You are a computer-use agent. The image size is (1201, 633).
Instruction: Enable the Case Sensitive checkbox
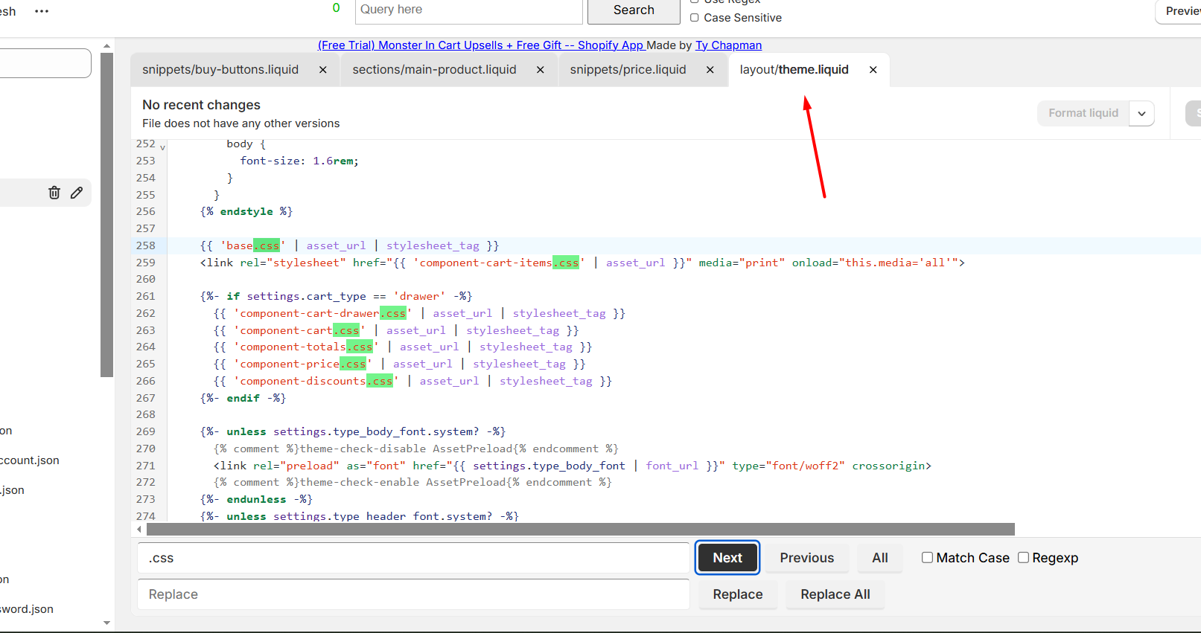(695, 18)
